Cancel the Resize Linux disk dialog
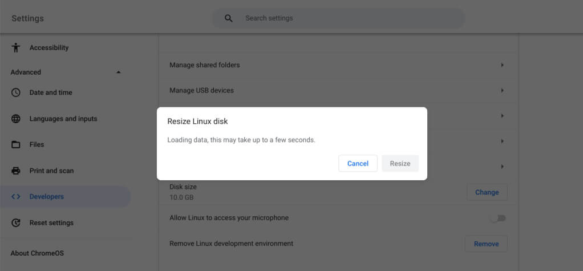 pos(358,164)
